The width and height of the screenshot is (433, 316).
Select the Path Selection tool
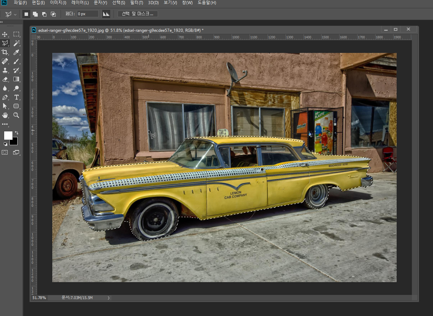(x=5, y=106)
